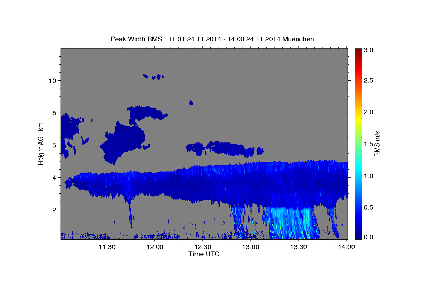Click the colorbar value 2.0
430x287 pixels.
[x=369, y=112]
